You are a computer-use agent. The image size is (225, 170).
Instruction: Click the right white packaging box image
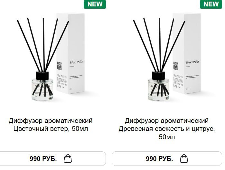click(187, 53)
